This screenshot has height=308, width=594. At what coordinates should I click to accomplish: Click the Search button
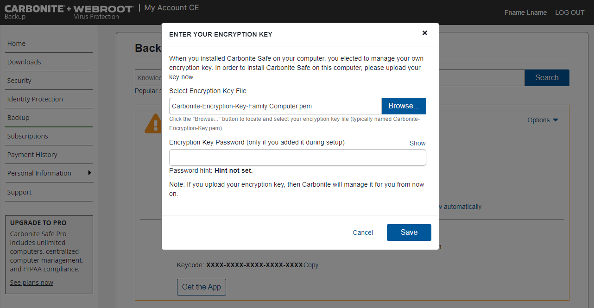[547, 78]
